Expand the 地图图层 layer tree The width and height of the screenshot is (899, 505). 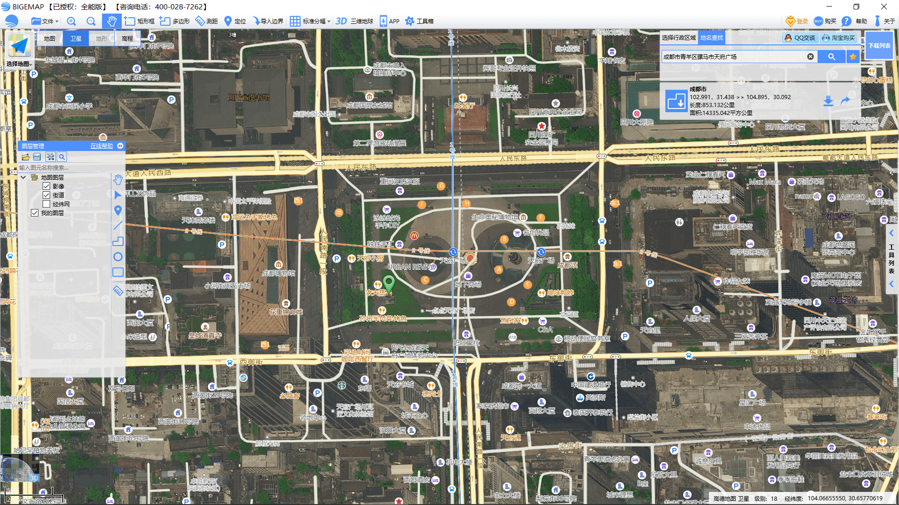(x=22, y=177)
